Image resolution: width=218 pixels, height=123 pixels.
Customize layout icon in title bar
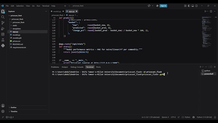pyautogui.click(x=185, y=6)
